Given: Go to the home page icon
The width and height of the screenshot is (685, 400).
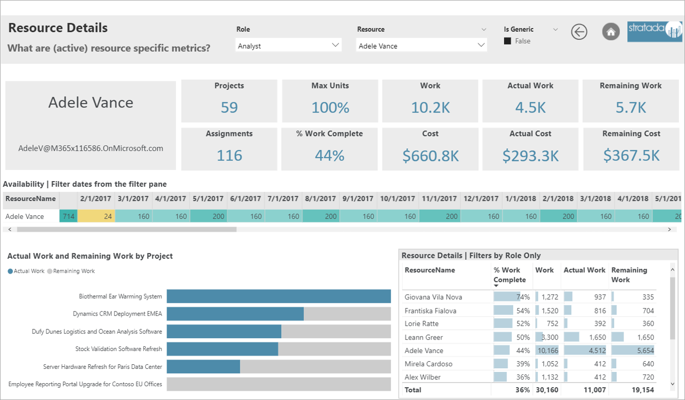Looking at the screenshot, I should (610, 32).
